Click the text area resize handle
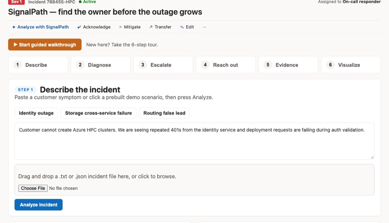 tap(372, 157)
